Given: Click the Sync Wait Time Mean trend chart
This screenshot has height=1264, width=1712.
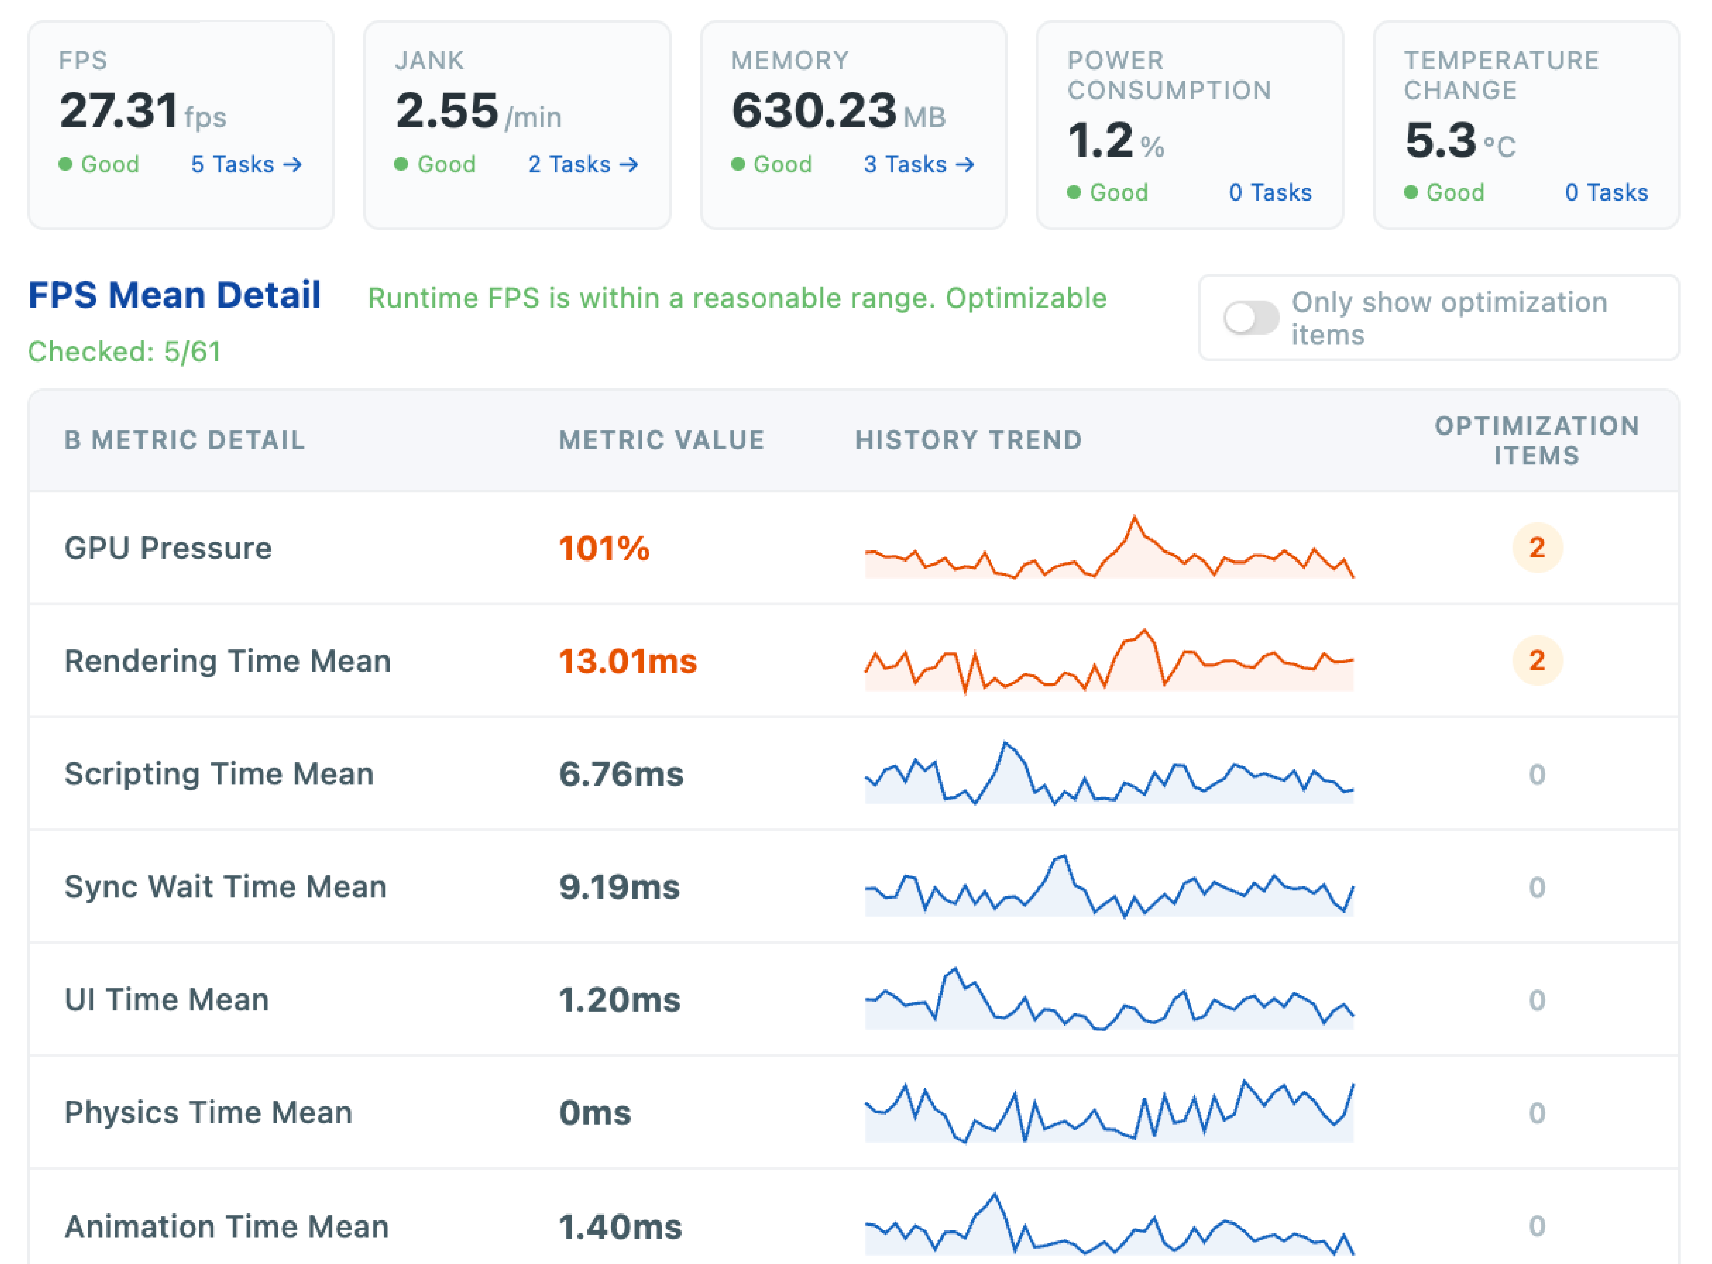Looking at the screenshot, I should coord(1109,886).
